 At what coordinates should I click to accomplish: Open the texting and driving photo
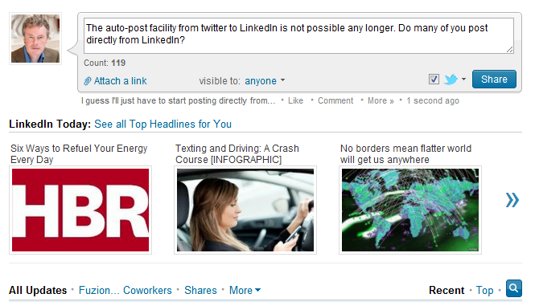click(245, 210)
